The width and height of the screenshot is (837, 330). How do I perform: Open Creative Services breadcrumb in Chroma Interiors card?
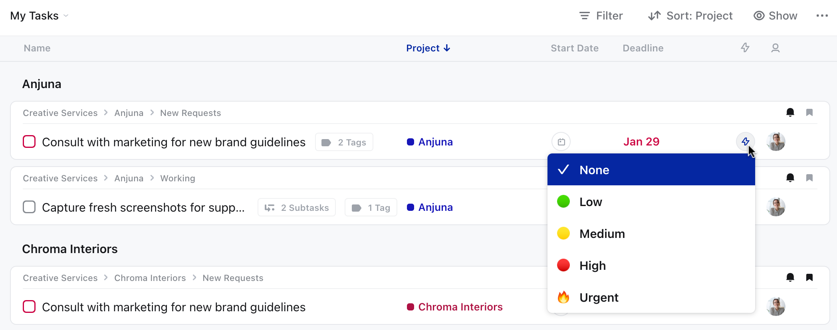coord(60,278)
